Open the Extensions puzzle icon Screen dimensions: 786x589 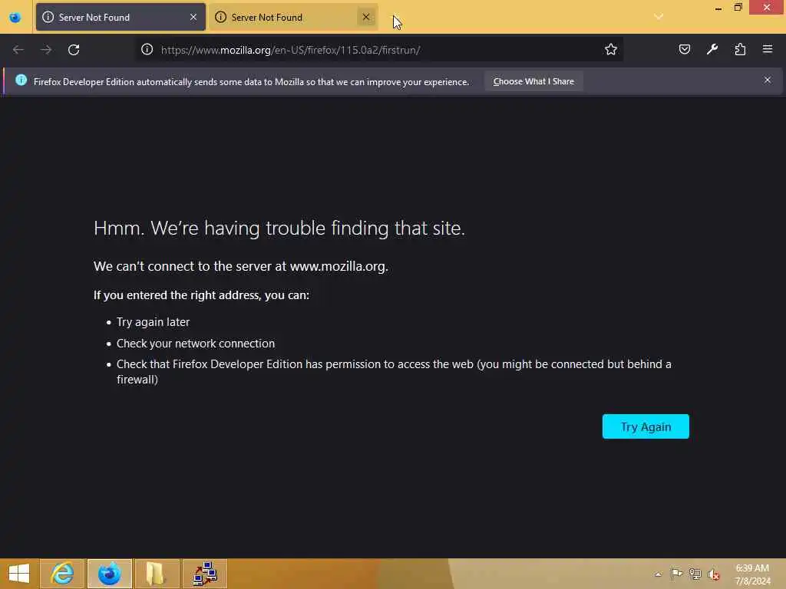click(740, 49)
